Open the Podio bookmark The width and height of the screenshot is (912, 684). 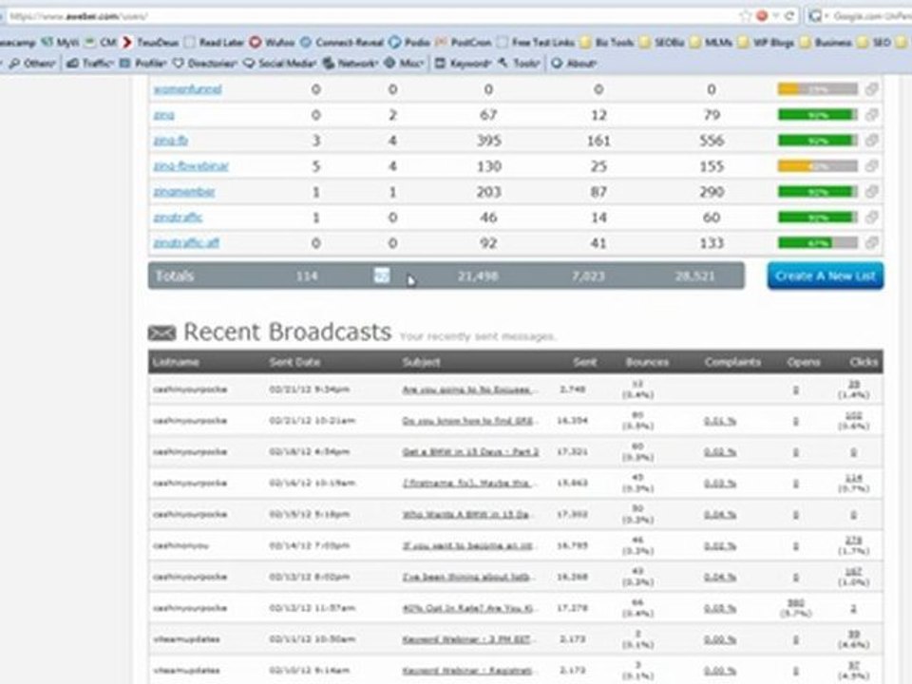tap(409, 42)
